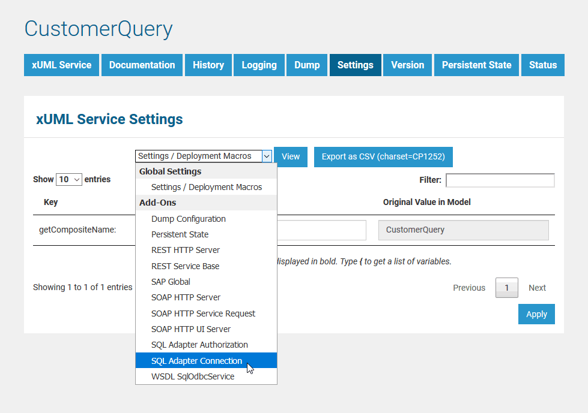Click the Filter text field

point(500,180)
